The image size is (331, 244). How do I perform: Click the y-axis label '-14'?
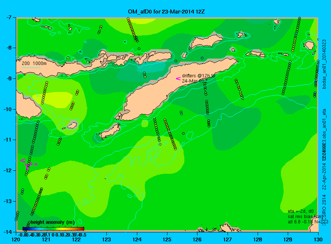tap(8, 232)
